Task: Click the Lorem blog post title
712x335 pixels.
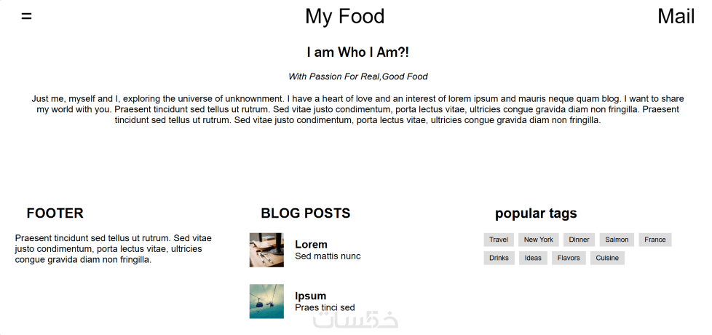Action: (x=311, y=245)
